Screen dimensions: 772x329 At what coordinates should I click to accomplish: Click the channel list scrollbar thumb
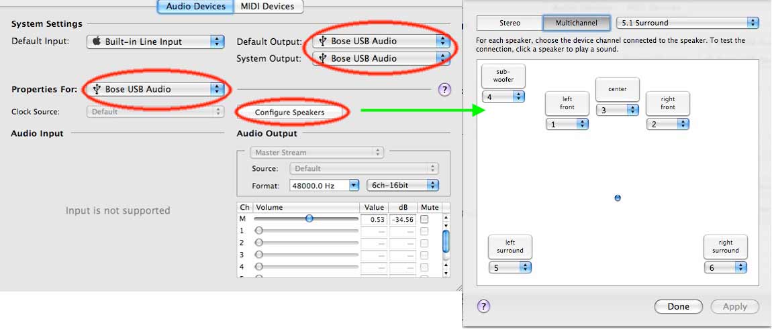[446, 241]
